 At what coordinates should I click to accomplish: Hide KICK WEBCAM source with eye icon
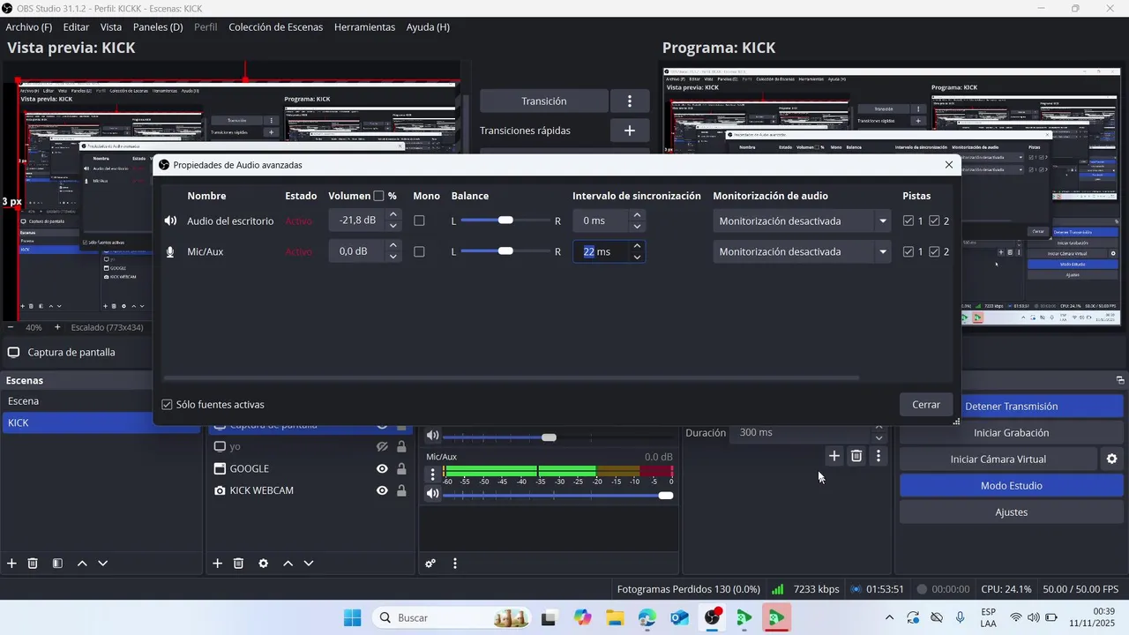pyautogui.click(x=382, y=490)
